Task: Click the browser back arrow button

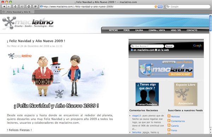Action: 4,6
